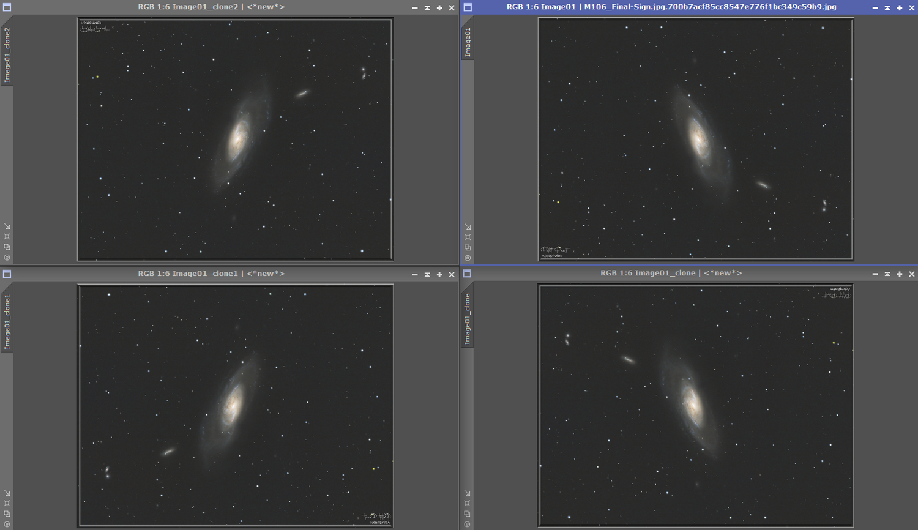Click fit-view corners icon in Image01 M106 window
This screenshot has height=530, width=918.
click(x=468, y=237)
